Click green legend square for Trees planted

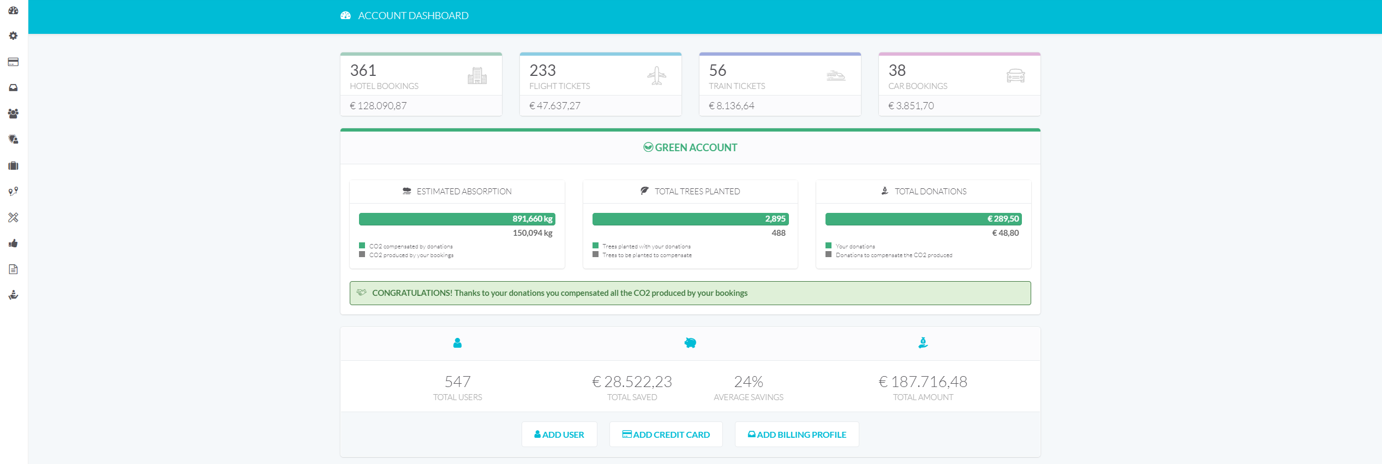click(595, 246)
